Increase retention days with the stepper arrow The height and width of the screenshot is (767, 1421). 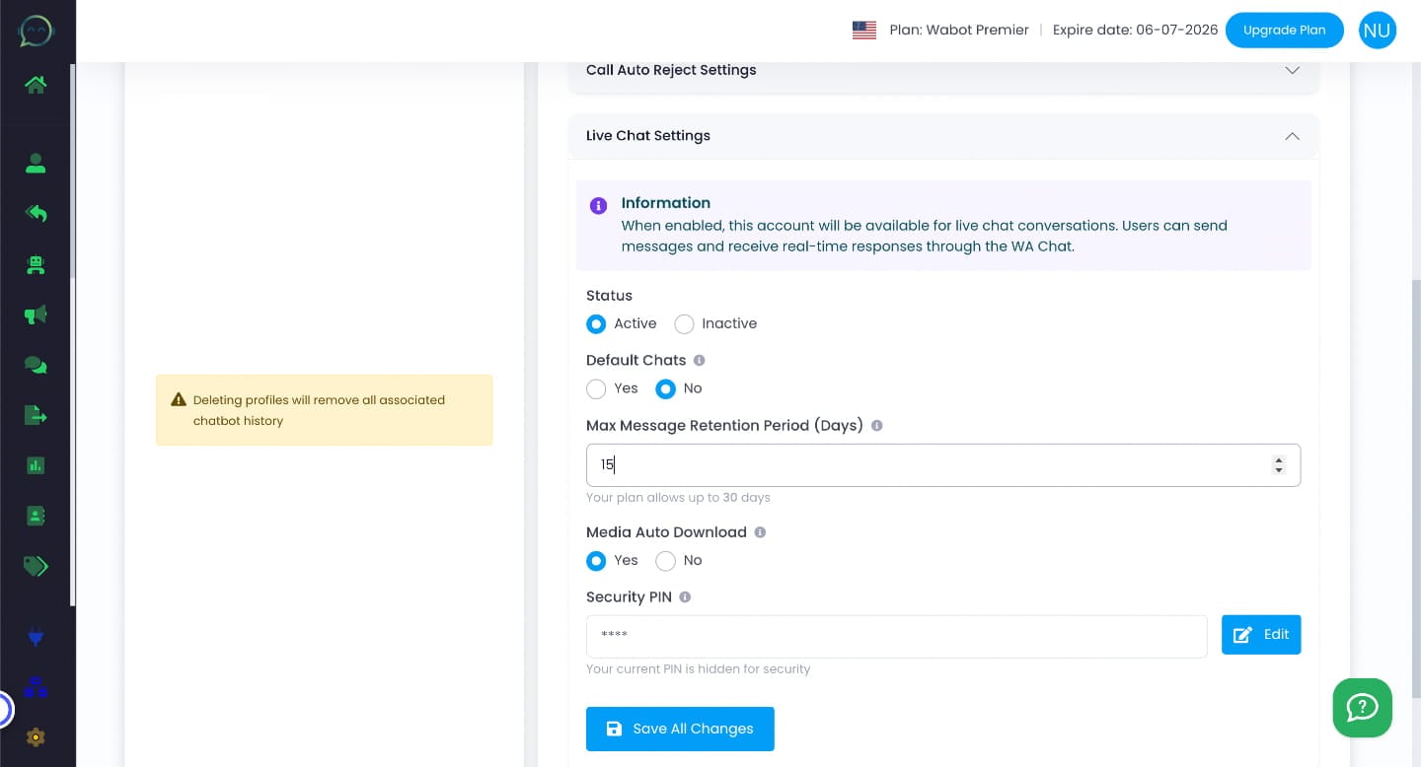1279,459
